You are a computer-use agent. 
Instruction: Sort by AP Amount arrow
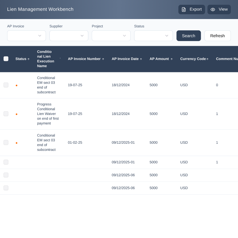pos(172,59)
